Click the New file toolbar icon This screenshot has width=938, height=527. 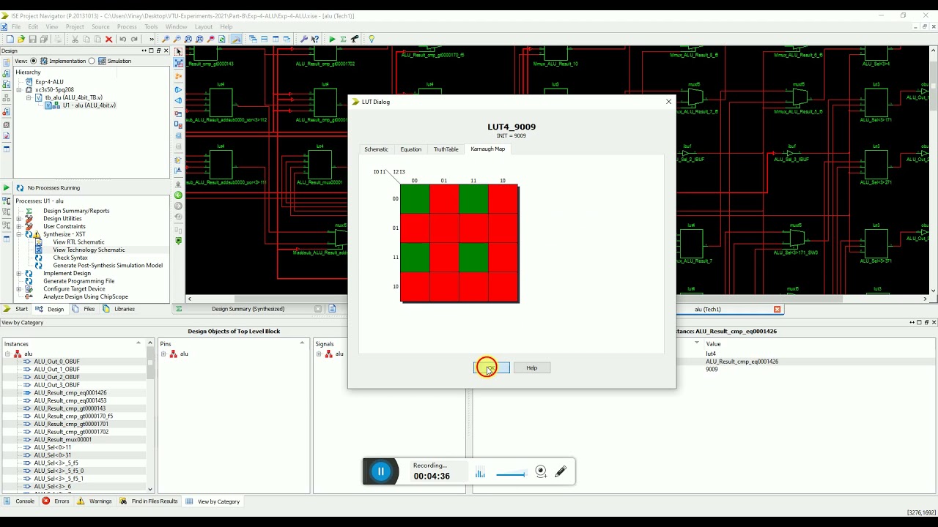click(10, 39)
